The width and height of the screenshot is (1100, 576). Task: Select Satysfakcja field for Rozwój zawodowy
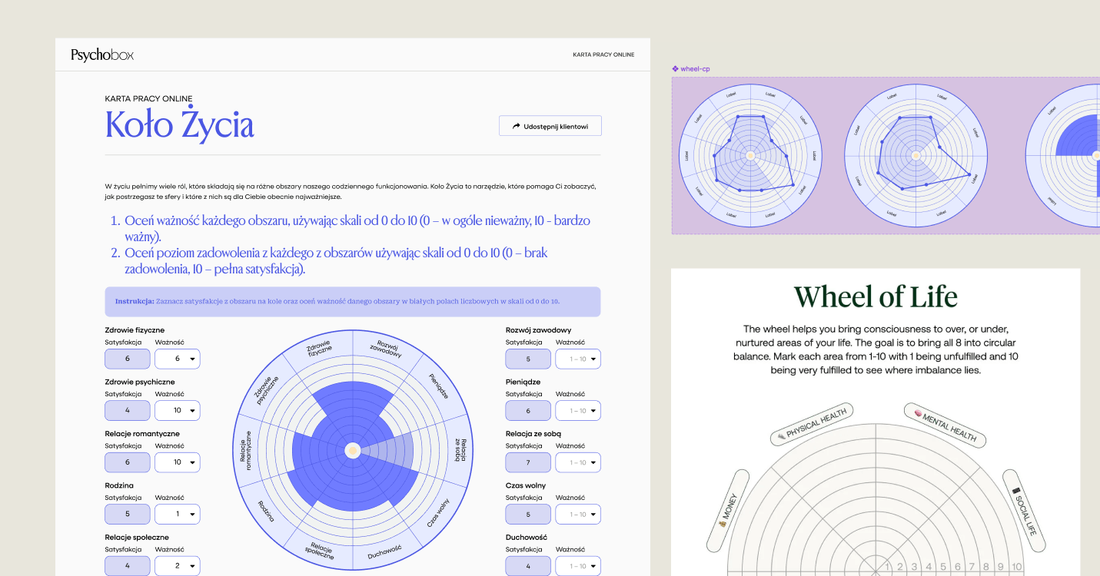pos(528,359)
